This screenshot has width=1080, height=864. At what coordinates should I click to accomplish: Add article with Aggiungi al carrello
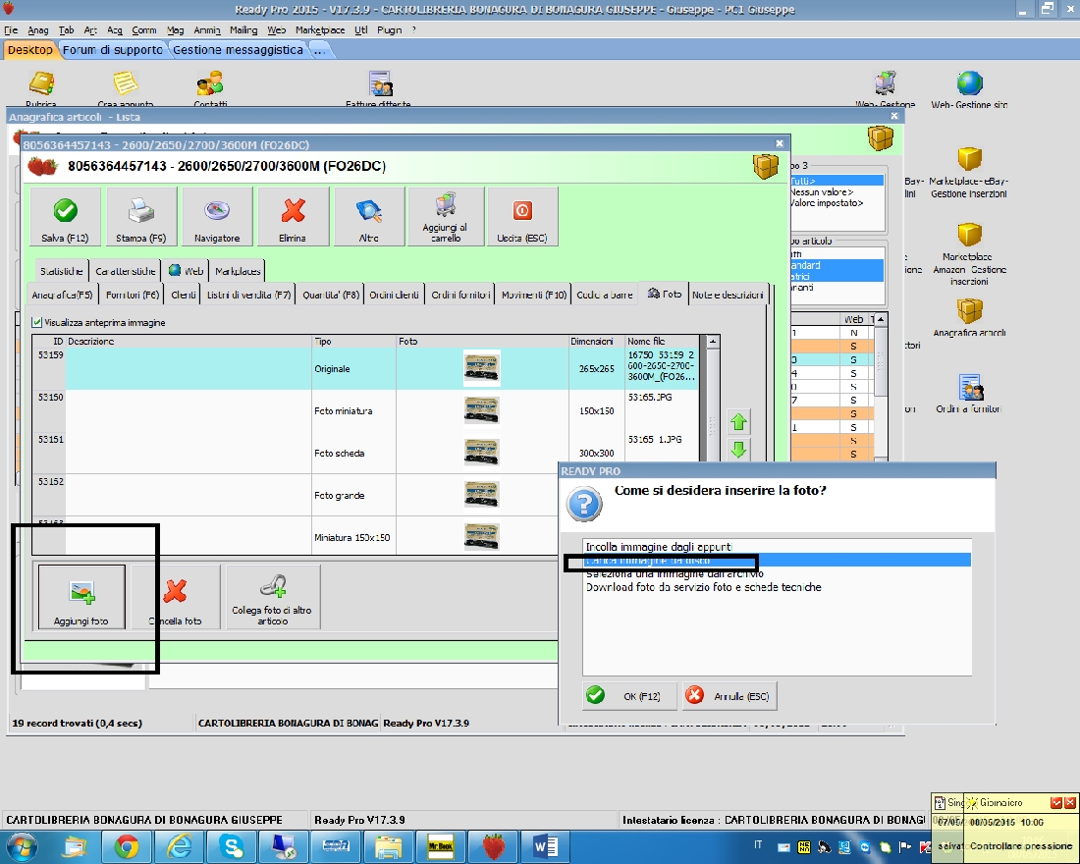446,216
